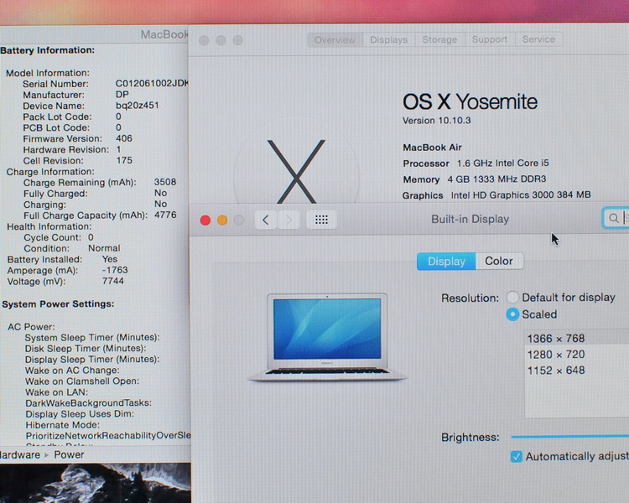Click the Condition Normal row
The width and height of the screenshot is (629, 503).
coord(72,248)
